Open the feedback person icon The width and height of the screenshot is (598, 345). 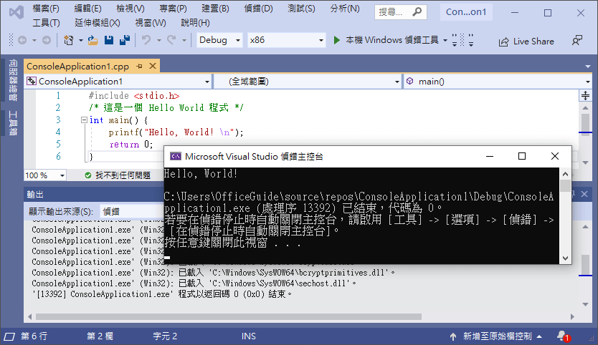(x=577, y=40)
